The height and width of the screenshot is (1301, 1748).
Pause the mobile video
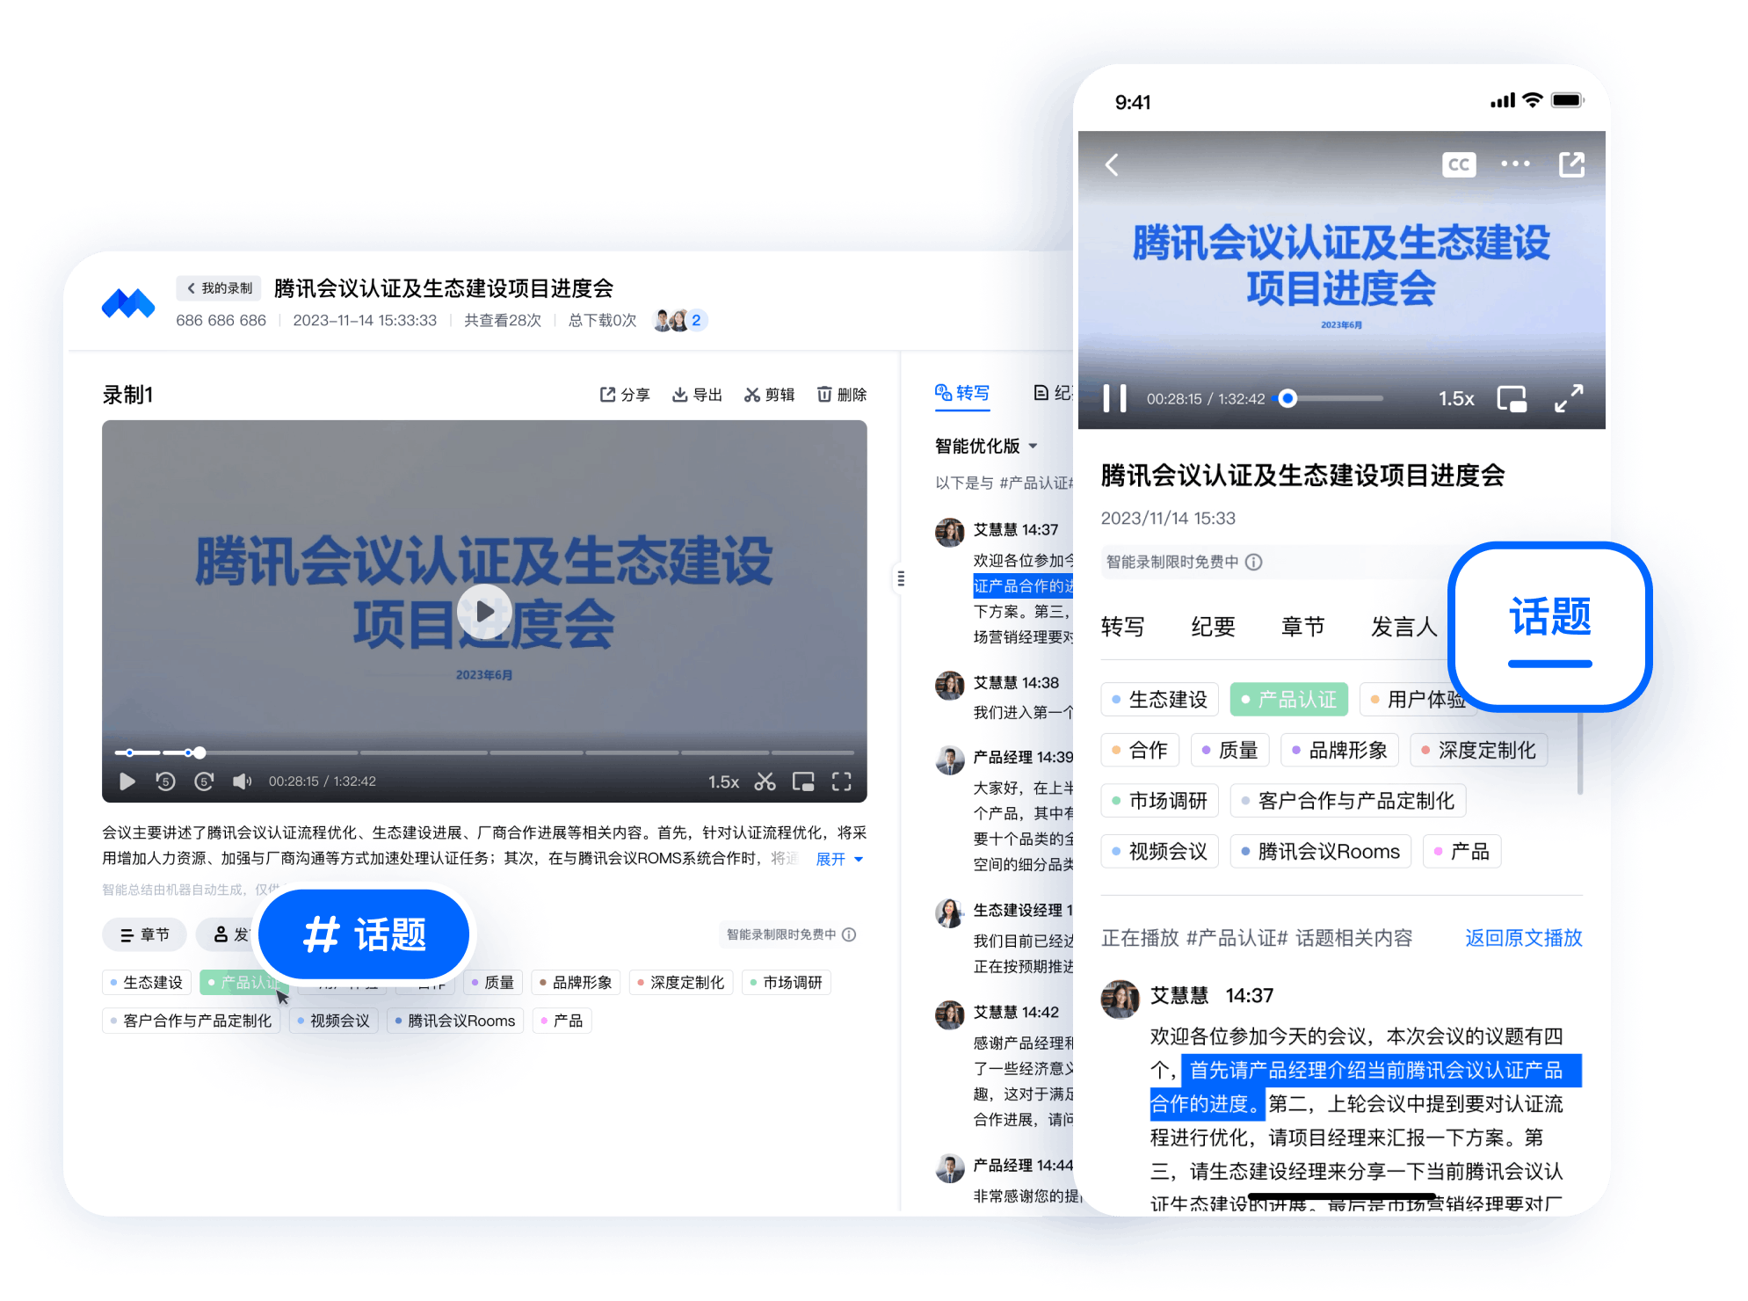1115,398
